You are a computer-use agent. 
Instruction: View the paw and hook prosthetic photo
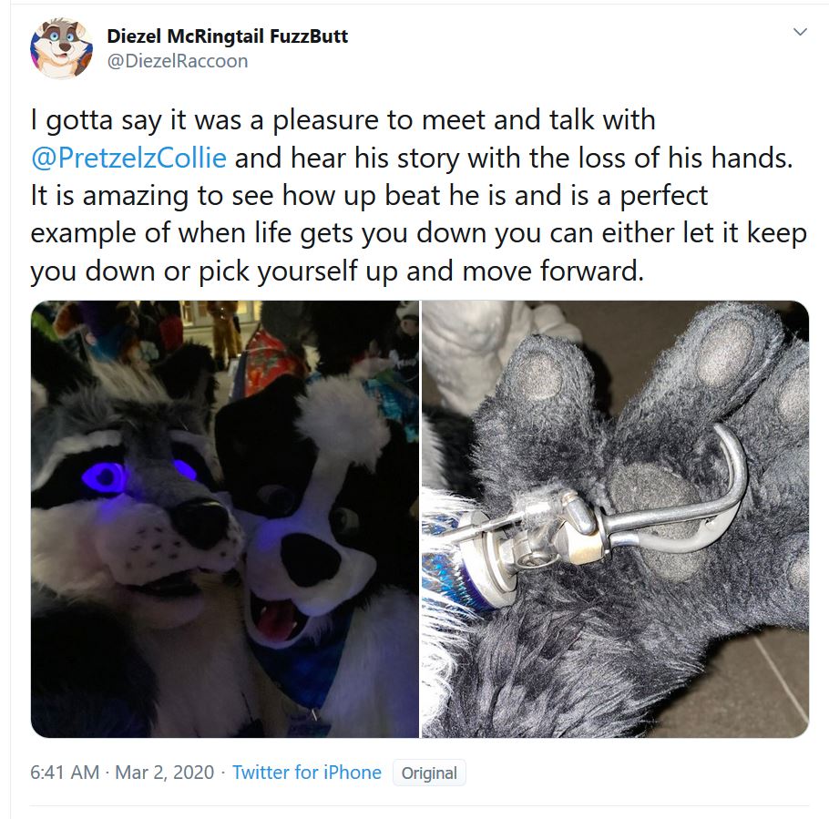tap(615, 518)
